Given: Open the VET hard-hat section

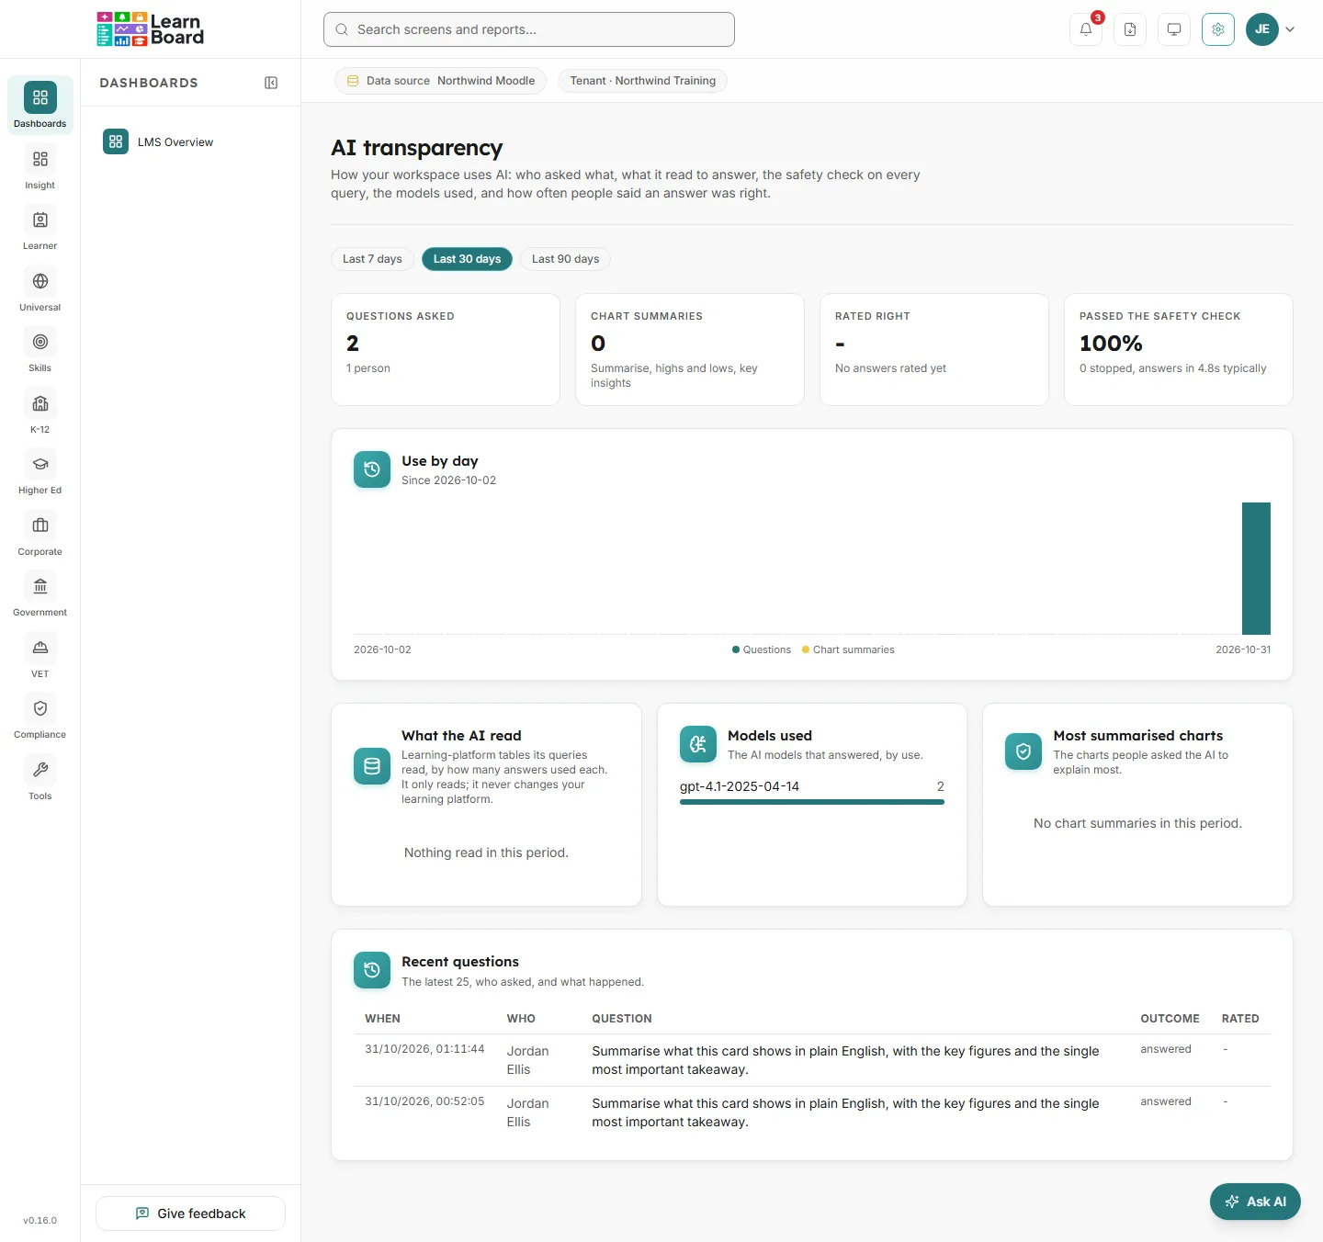Looking at the screenshot, I should point(40,656).
